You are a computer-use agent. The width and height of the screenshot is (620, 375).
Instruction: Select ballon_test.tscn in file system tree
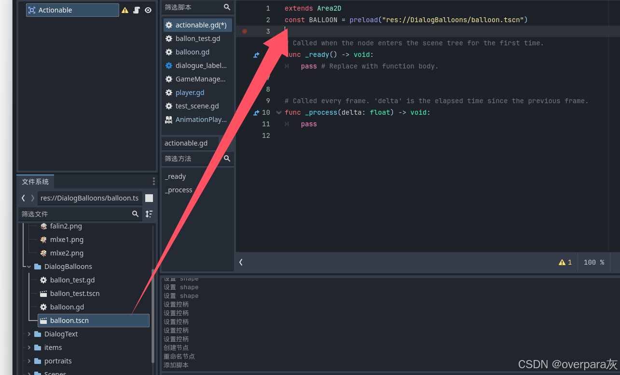coord(75,294)
